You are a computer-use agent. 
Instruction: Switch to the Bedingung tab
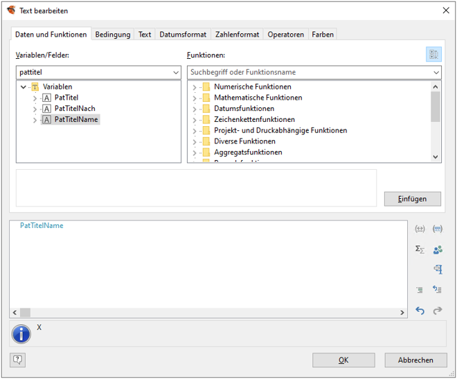113,35
